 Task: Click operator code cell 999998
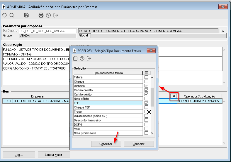[183, 101]
